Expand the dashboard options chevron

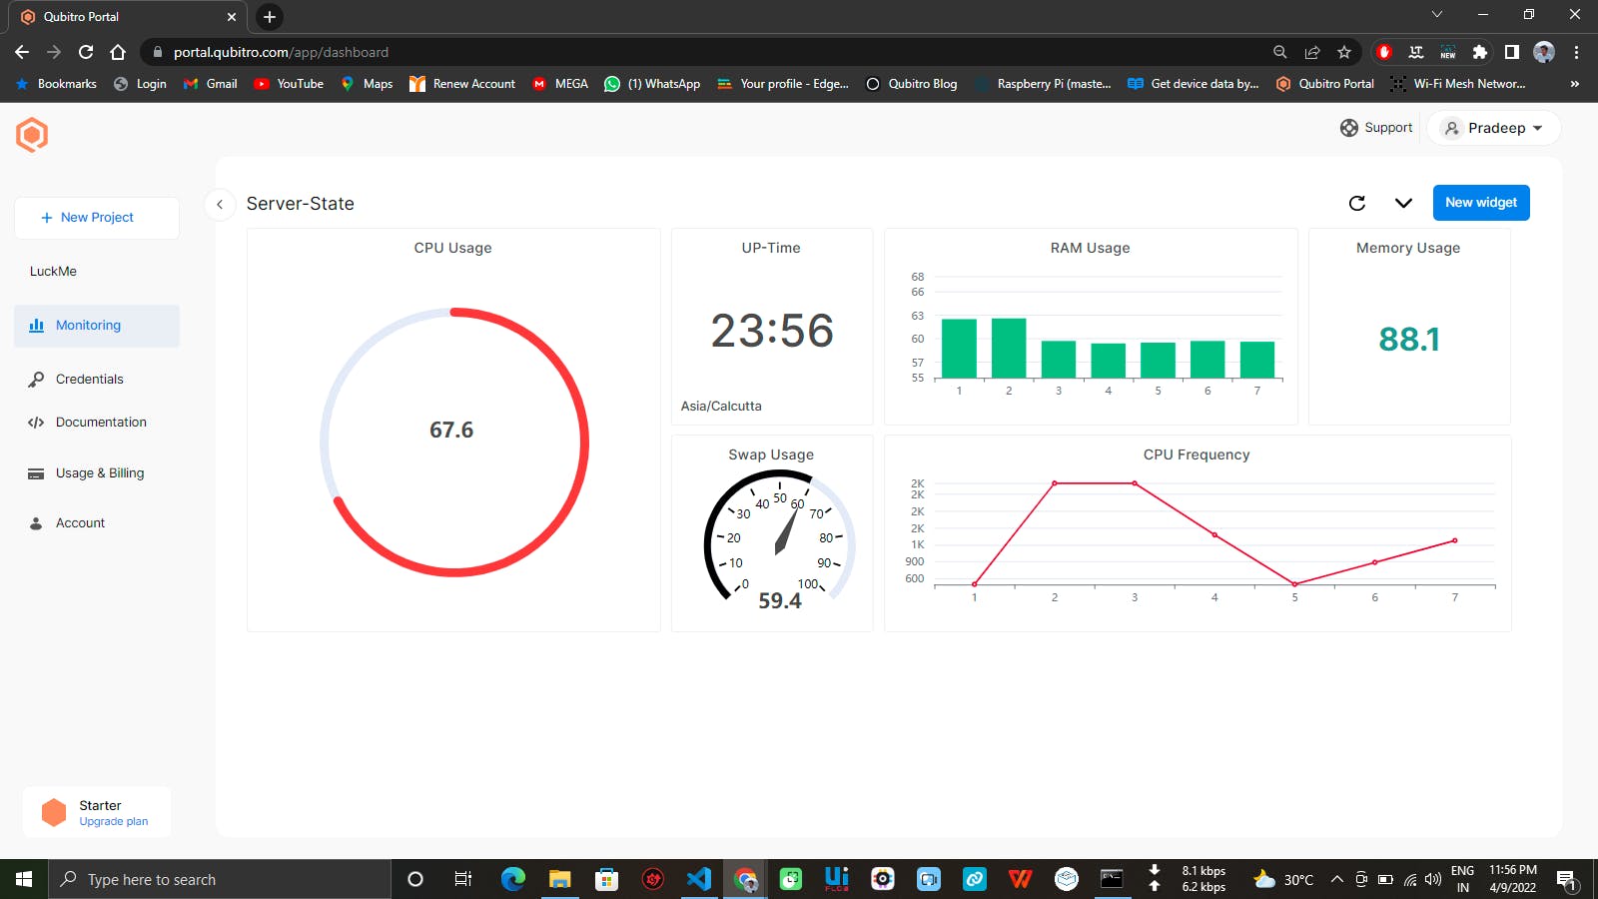pyautogui.click(x=1403, y=203)
